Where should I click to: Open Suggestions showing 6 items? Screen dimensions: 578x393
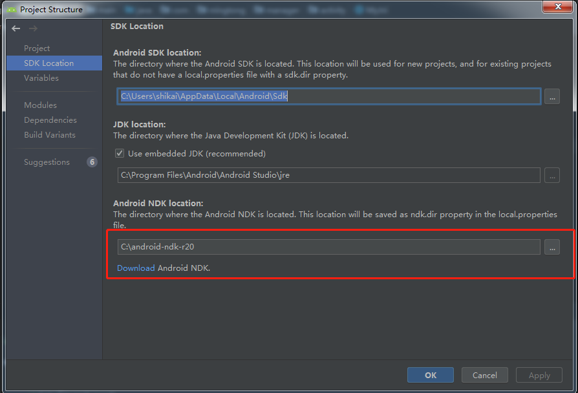(x=47, y=162)
